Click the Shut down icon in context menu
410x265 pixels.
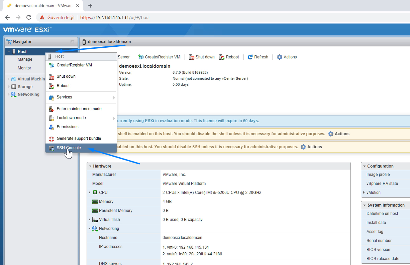click(x=52, y=77)
